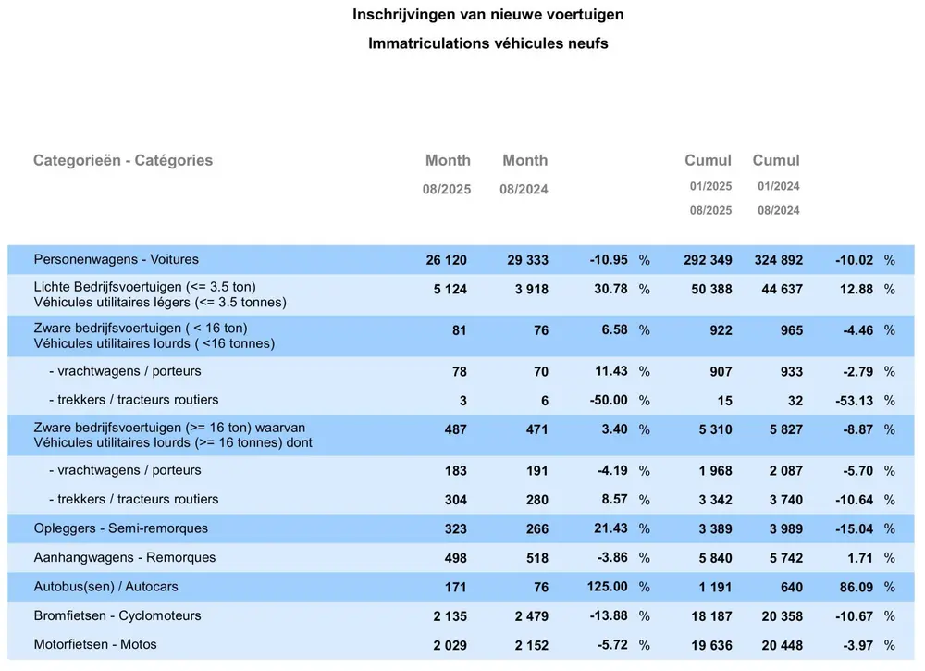
Task: Click the 'Autobus(sen) / Autocars' label
Action: pyautogui.click(x=105, y=587)
